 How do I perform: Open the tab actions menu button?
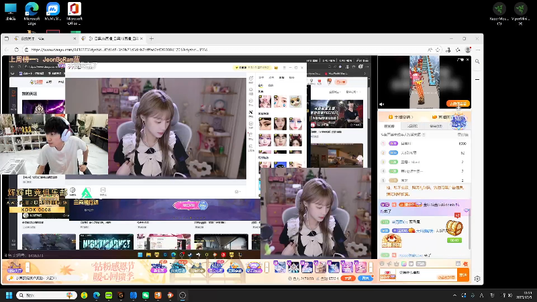(7, 39)
